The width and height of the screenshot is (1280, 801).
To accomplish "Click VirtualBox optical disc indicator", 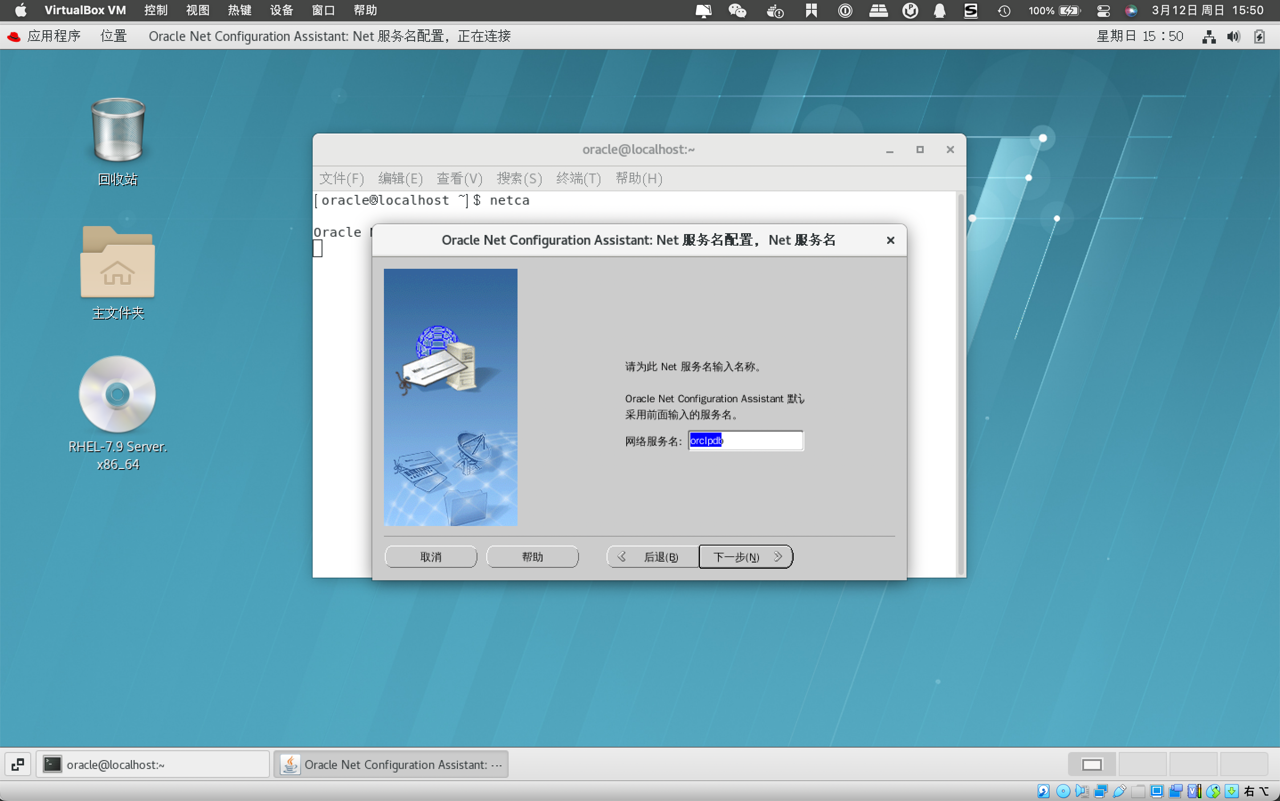I will 1063,792.
